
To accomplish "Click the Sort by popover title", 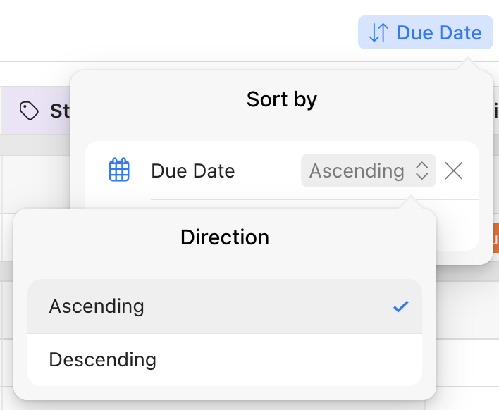I will 281,99.
